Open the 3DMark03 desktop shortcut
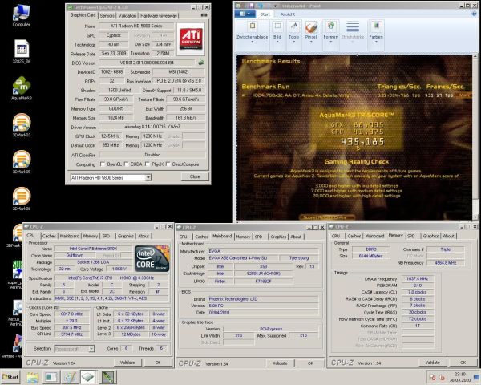Screen dimensions: 481x385 tap(21, 125)
